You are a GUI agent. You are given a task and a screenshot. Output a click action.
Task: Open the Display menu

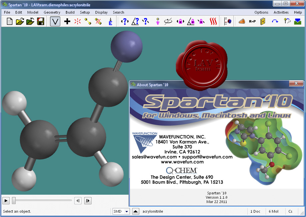101,12
